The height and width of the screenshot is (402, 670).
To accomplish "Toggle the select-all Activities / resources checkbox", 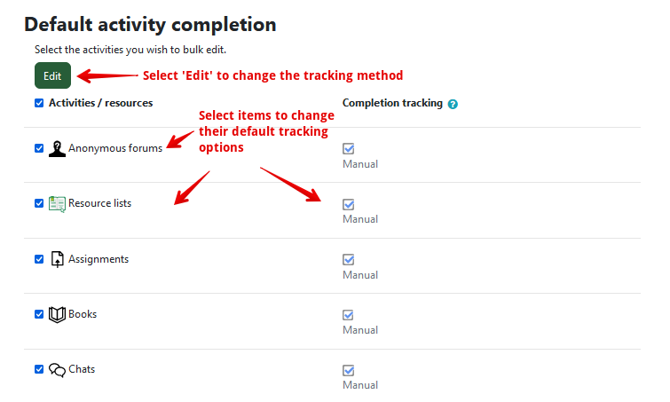I will [x=39, y=103].
